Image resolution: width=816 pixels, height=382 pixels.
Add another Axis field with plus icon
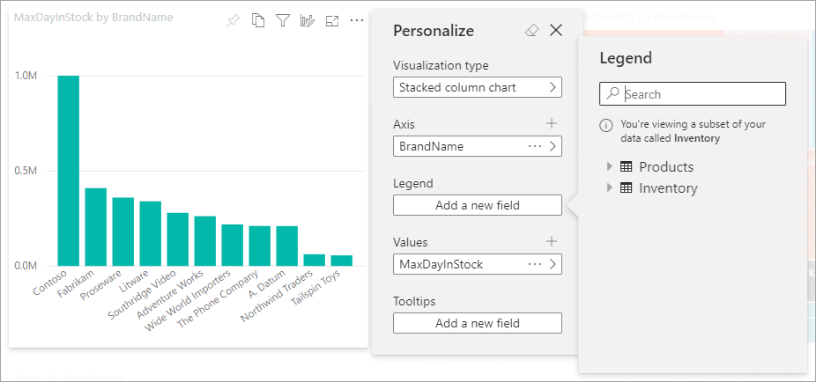[x=552, y=123]
